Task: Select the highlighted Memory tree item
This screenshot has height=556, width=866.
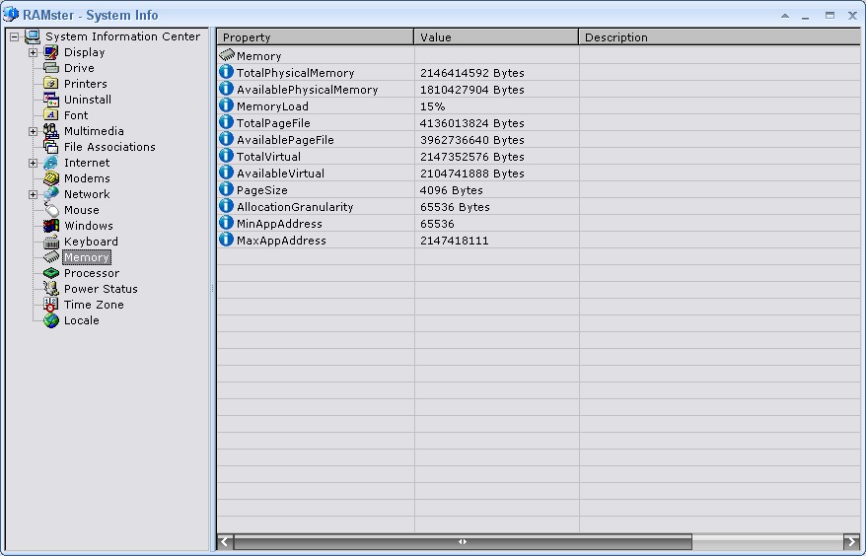Action: pos(87,257)
